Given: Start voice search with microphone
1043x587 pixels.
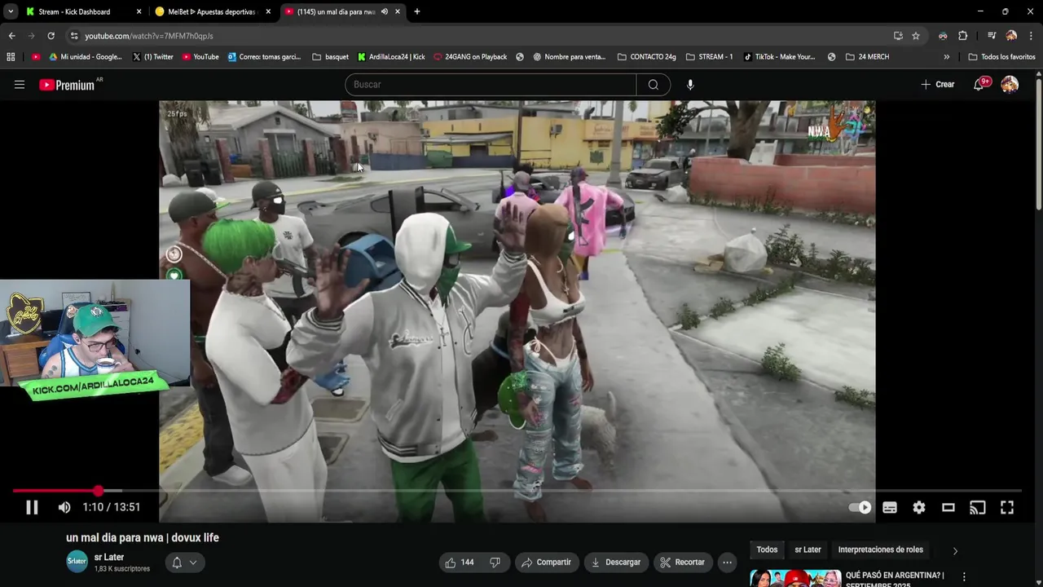Looking at the screenshot, I should point(690,85).
